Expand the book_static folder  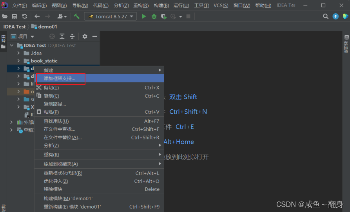18,61
